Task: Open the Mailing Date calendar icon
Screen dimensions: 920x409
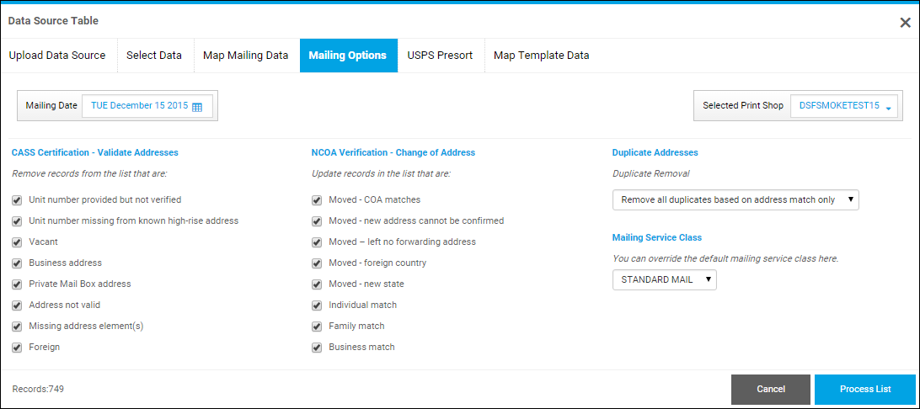Action: click(197, 107)
